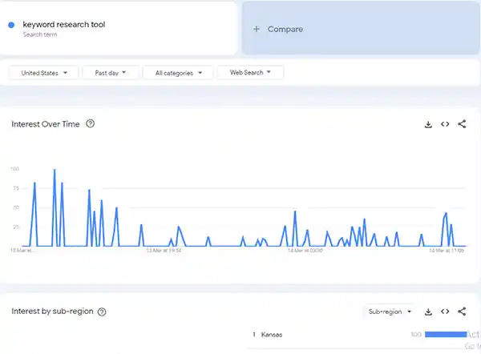Image resolution: width=481 pixels, height=354 pixels.
Task: Open the United States country dropdown
Action: pos(44,73)
